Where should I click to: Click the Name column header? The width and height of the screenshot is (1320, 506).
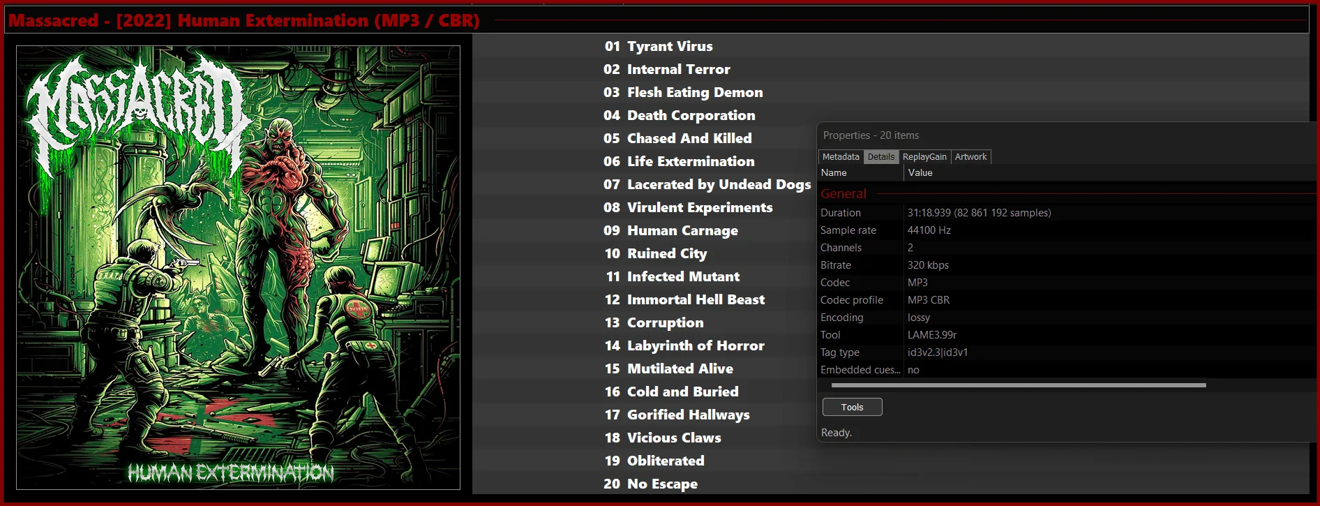pyautogui.click(x=861, y=172)
